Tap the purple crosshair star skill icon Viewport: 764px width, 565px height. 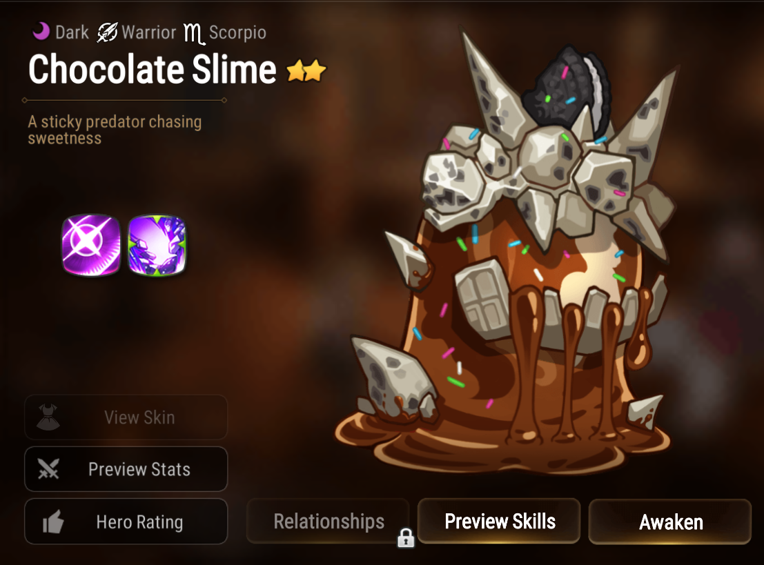click(x=91, y=245)
